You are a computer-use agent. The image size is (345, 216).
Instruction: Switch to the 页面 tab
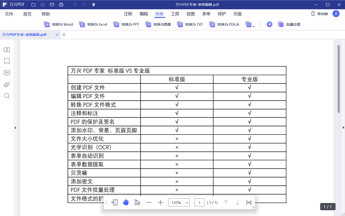(x=238, y=14)
